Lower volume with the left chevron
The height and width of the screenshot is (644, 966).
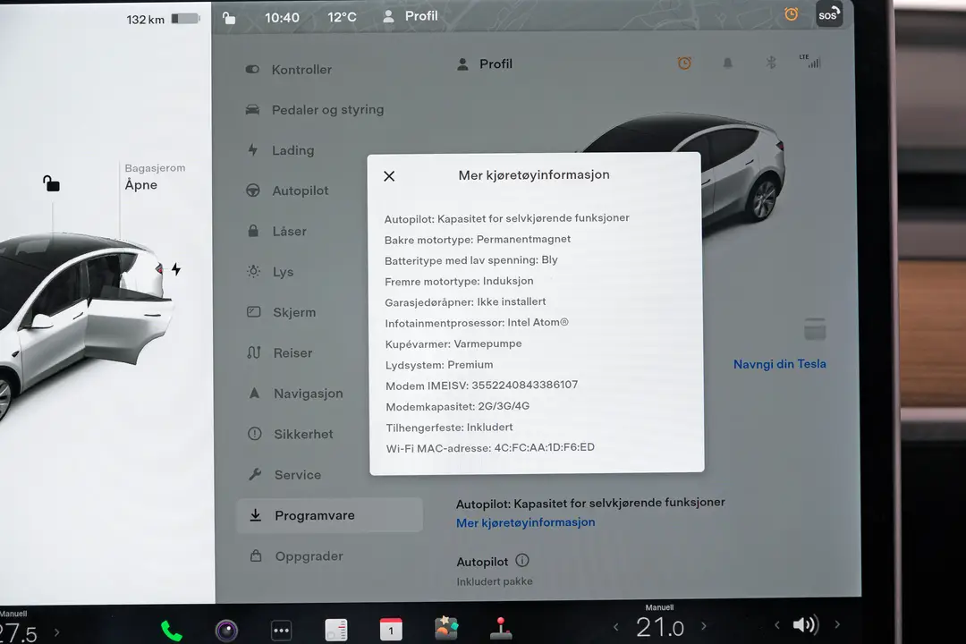click(777, 625)
